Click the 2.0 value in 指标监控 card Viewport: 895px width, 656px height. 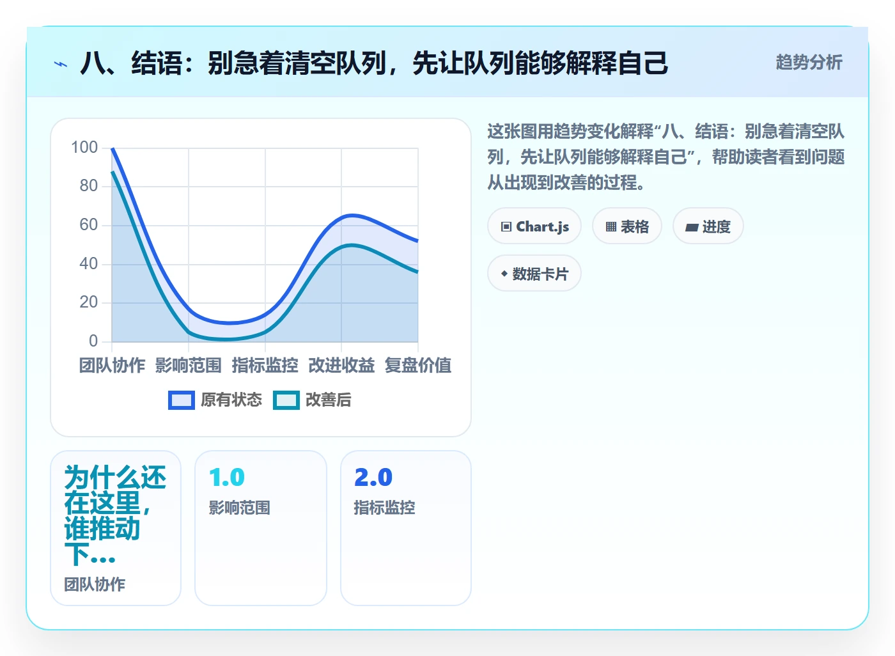tap(373, 478)
